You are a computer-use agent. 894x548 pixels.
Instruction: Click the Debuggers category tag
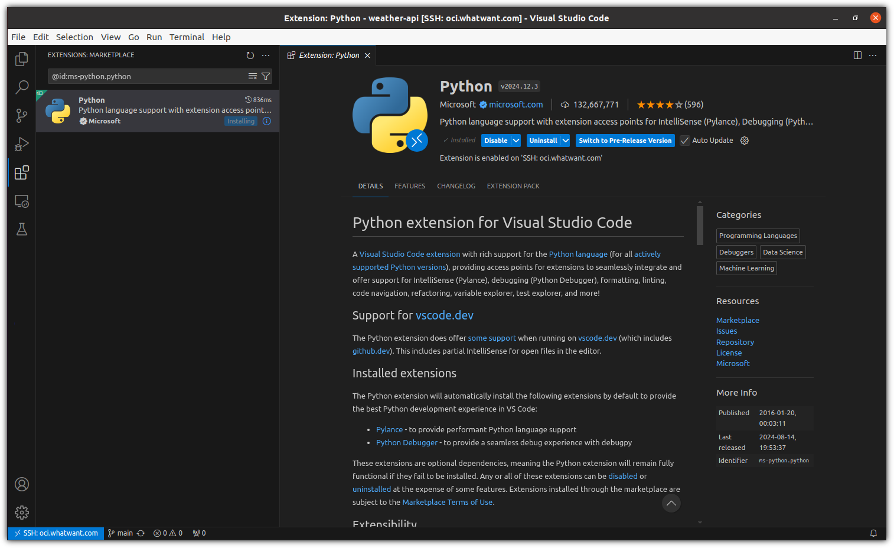pyautogui.click(x=736, y=252)
